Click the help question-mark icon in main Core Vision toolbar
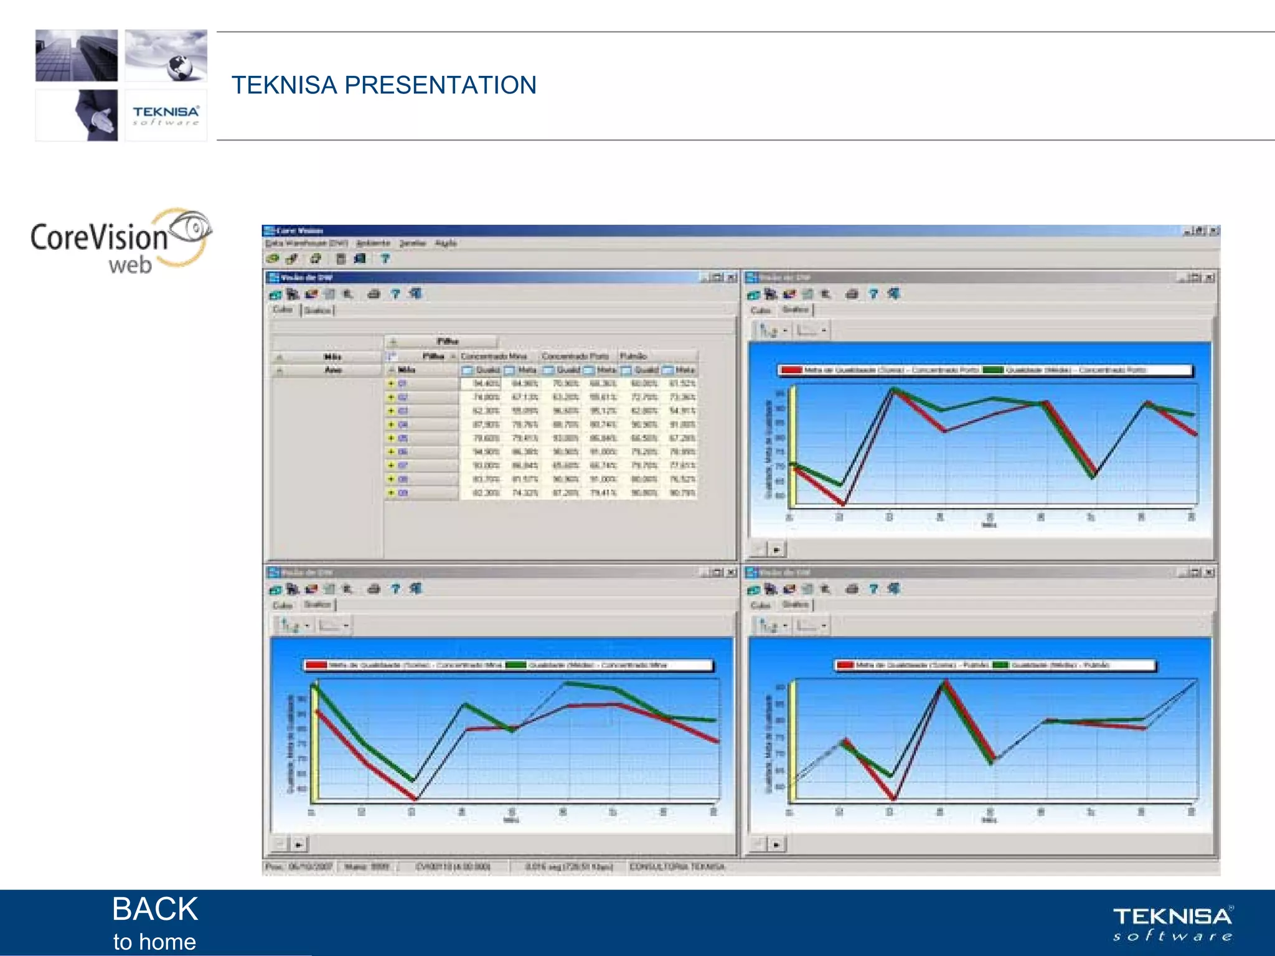Screen dimensions: 1275x956 tap(385, 259)
